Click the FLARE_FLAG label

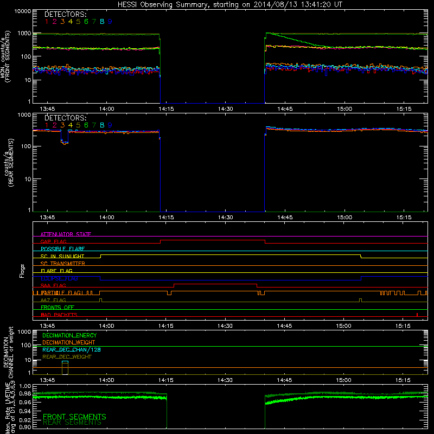pyautogui.click(x=56, y=271)
